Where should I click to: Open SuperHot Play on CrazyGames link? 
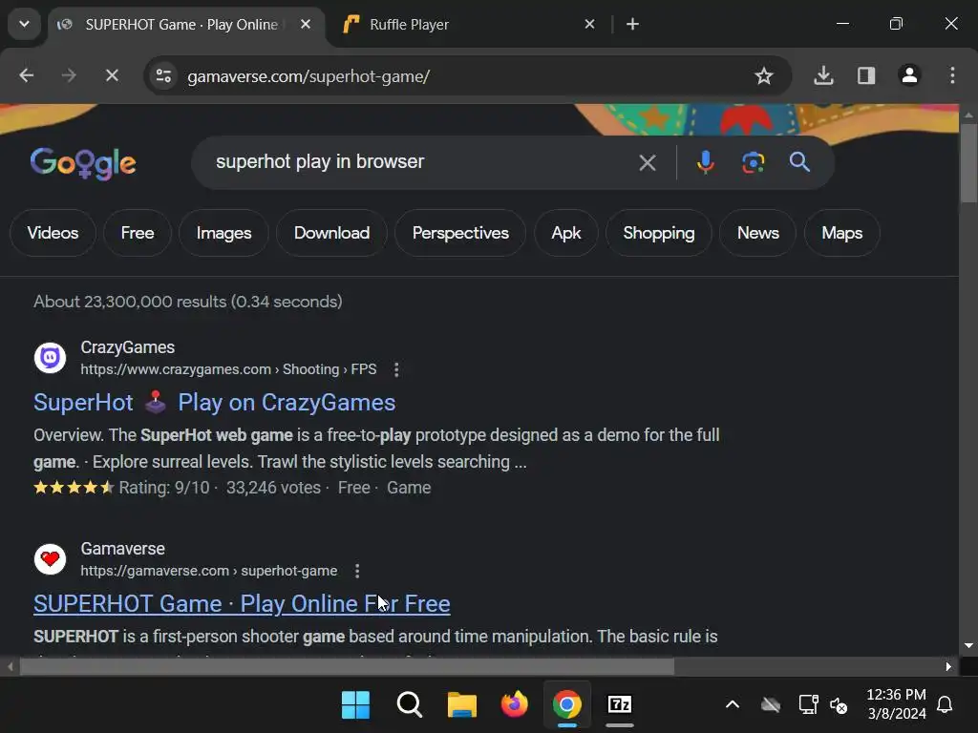pos(215,403)
